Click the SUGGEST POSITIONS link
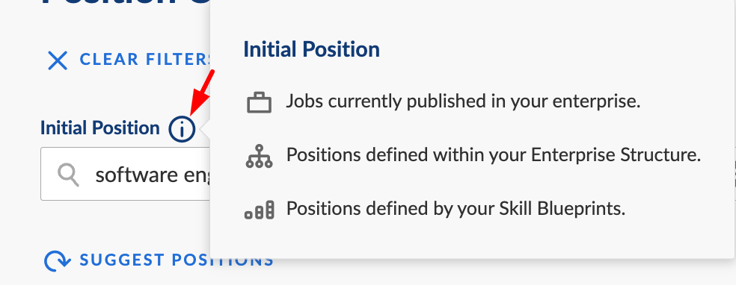The width and height of the screenshot is (736, 285). [x=177, y=260]
